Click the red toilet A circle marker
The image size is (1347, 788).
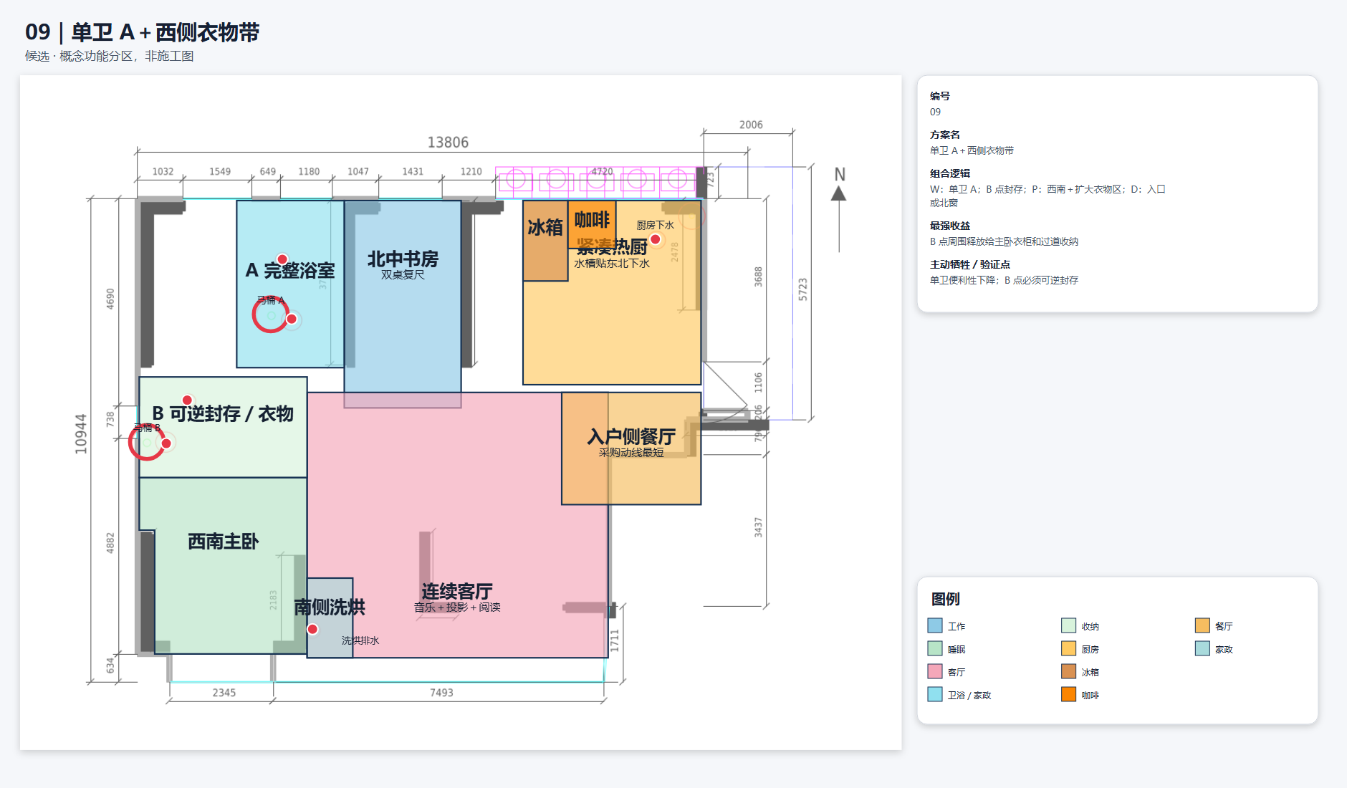[x=270, y=315]
